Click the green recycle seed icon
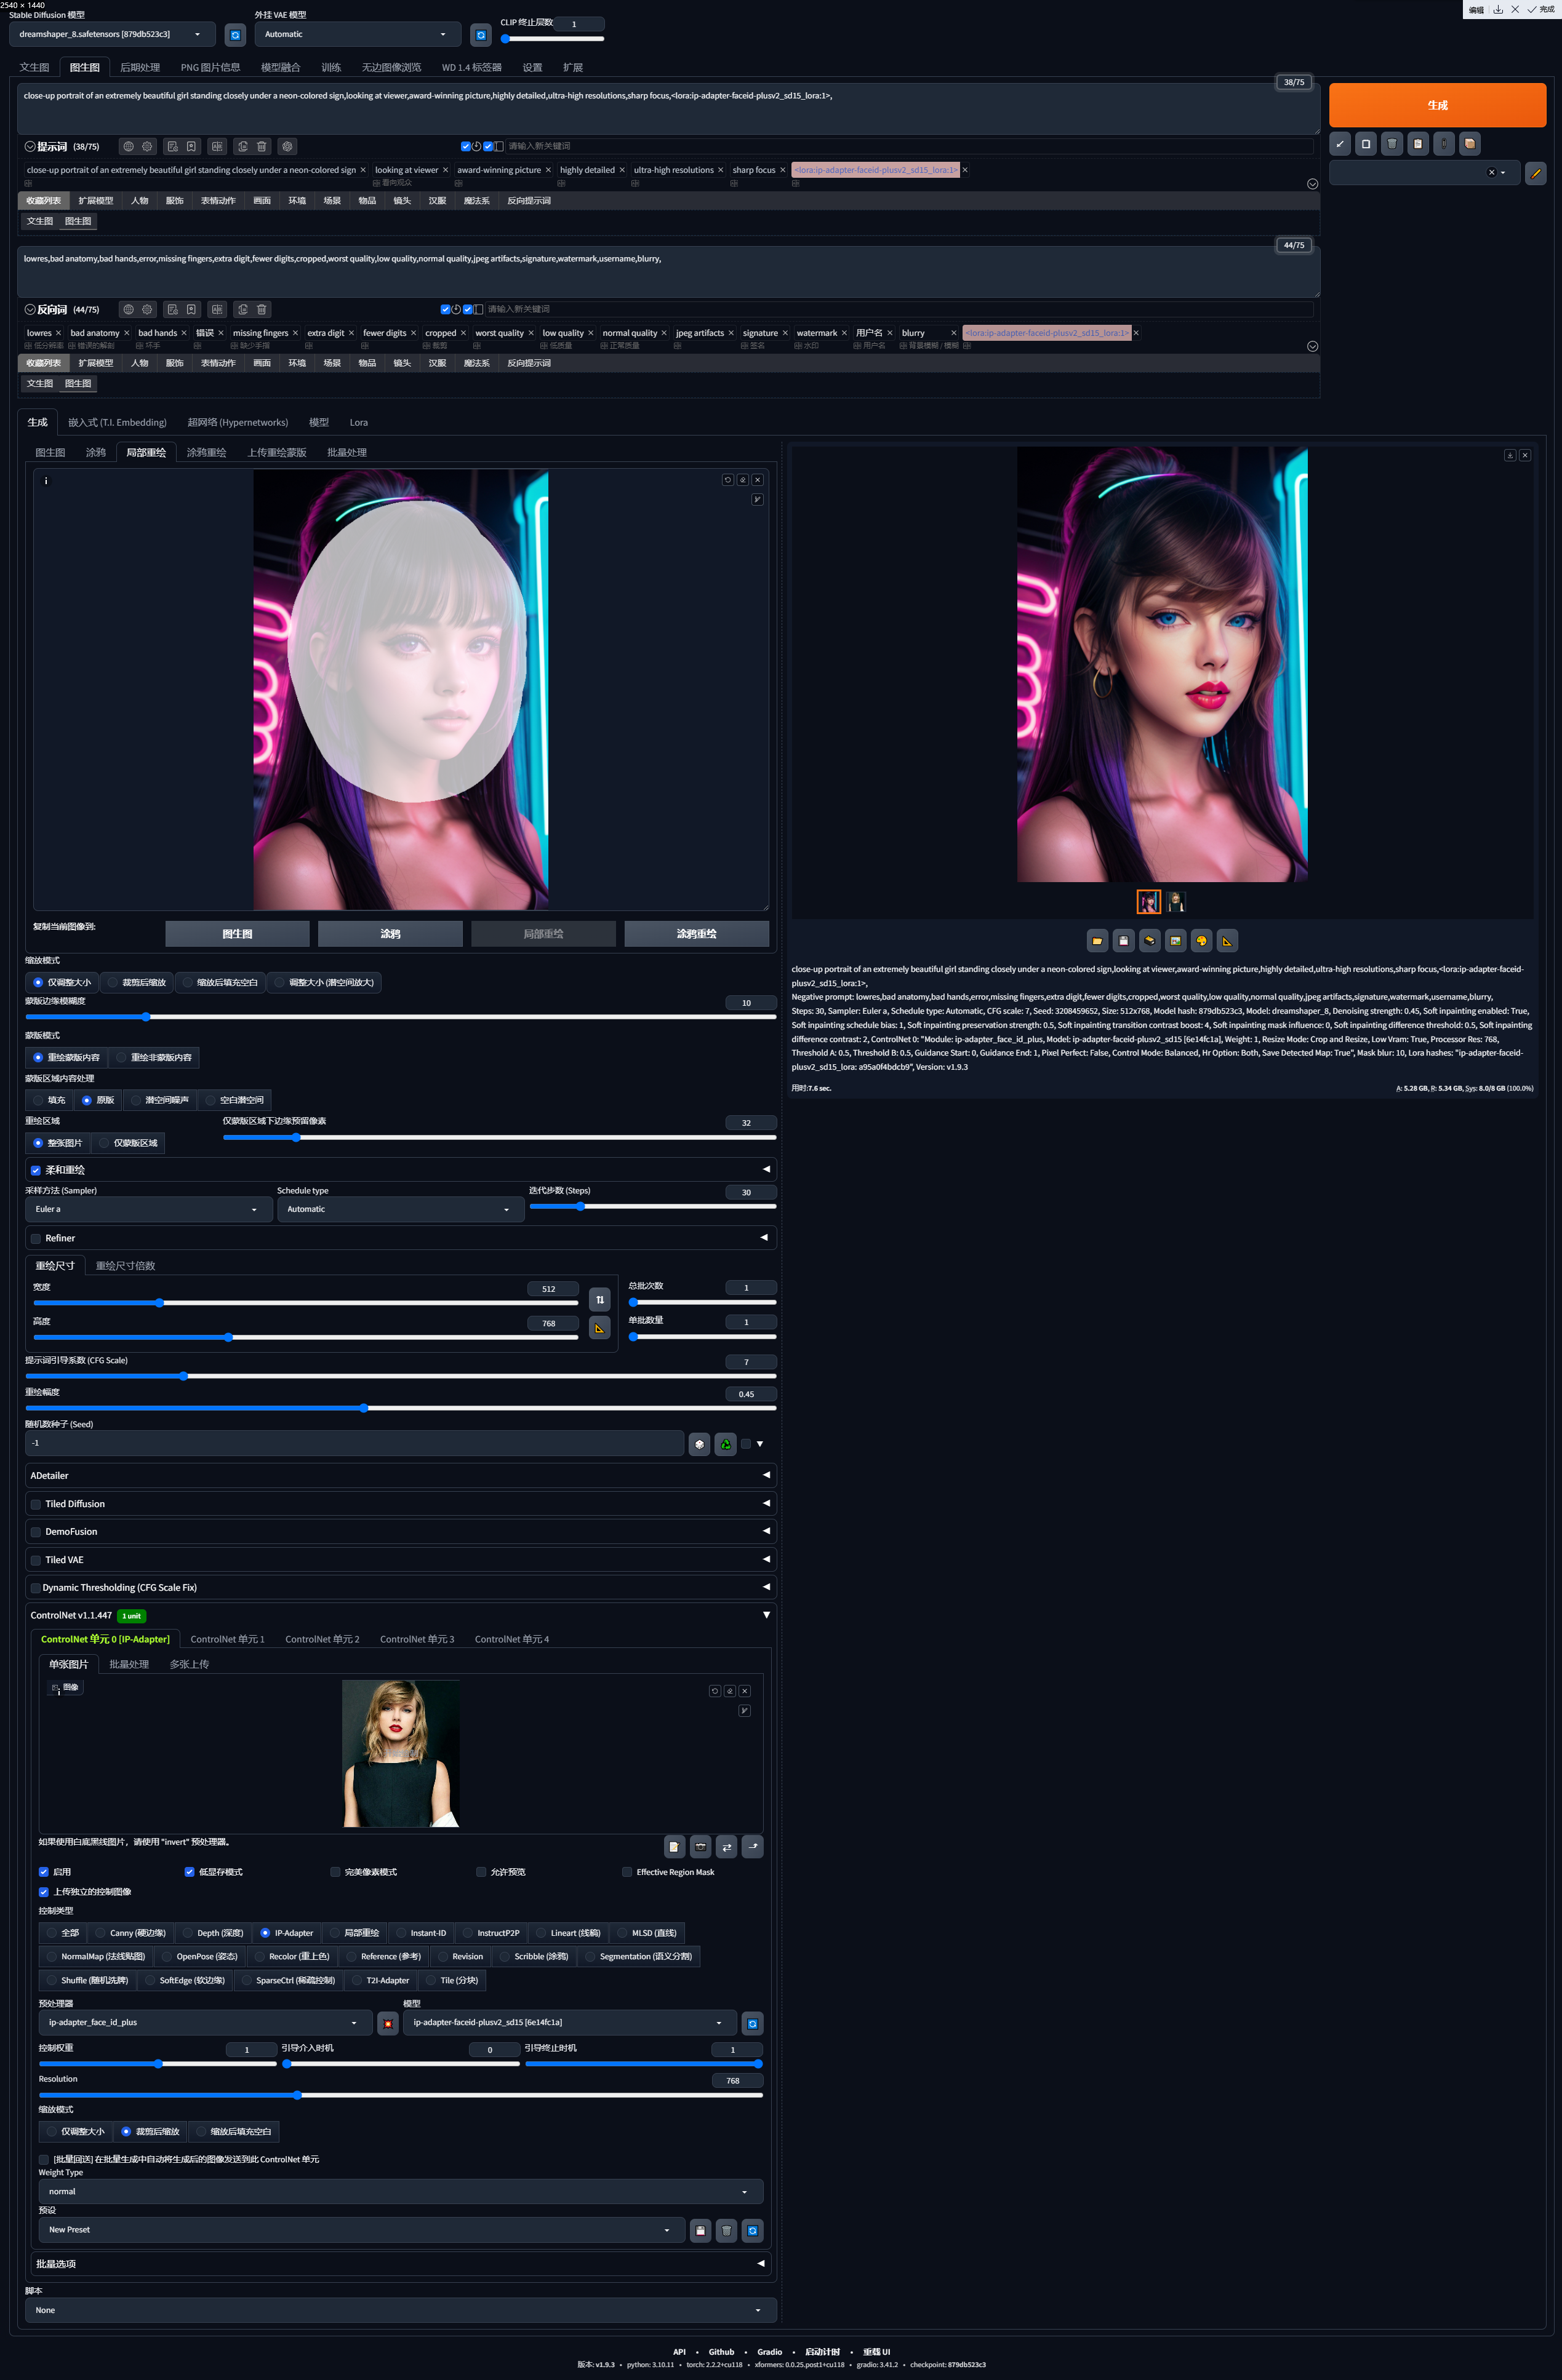The height and width of the screenshot is (2380, 1562). tap(726, 1443)
